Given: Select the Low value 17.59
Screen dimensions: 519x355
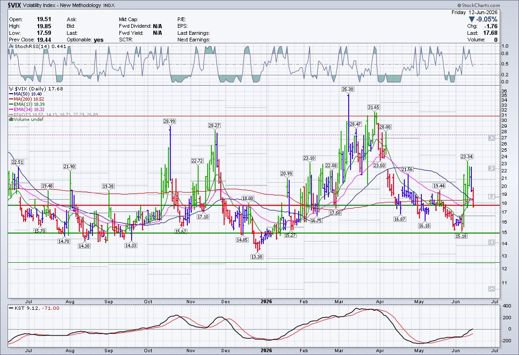Looking at the screenshot, I should coord(44,33).
